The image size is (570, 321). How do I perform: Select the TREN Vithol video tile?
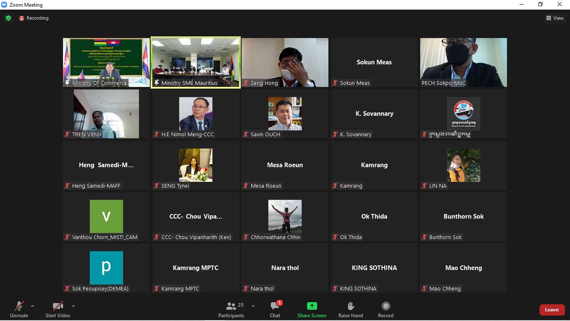click(x=106, y=114)
